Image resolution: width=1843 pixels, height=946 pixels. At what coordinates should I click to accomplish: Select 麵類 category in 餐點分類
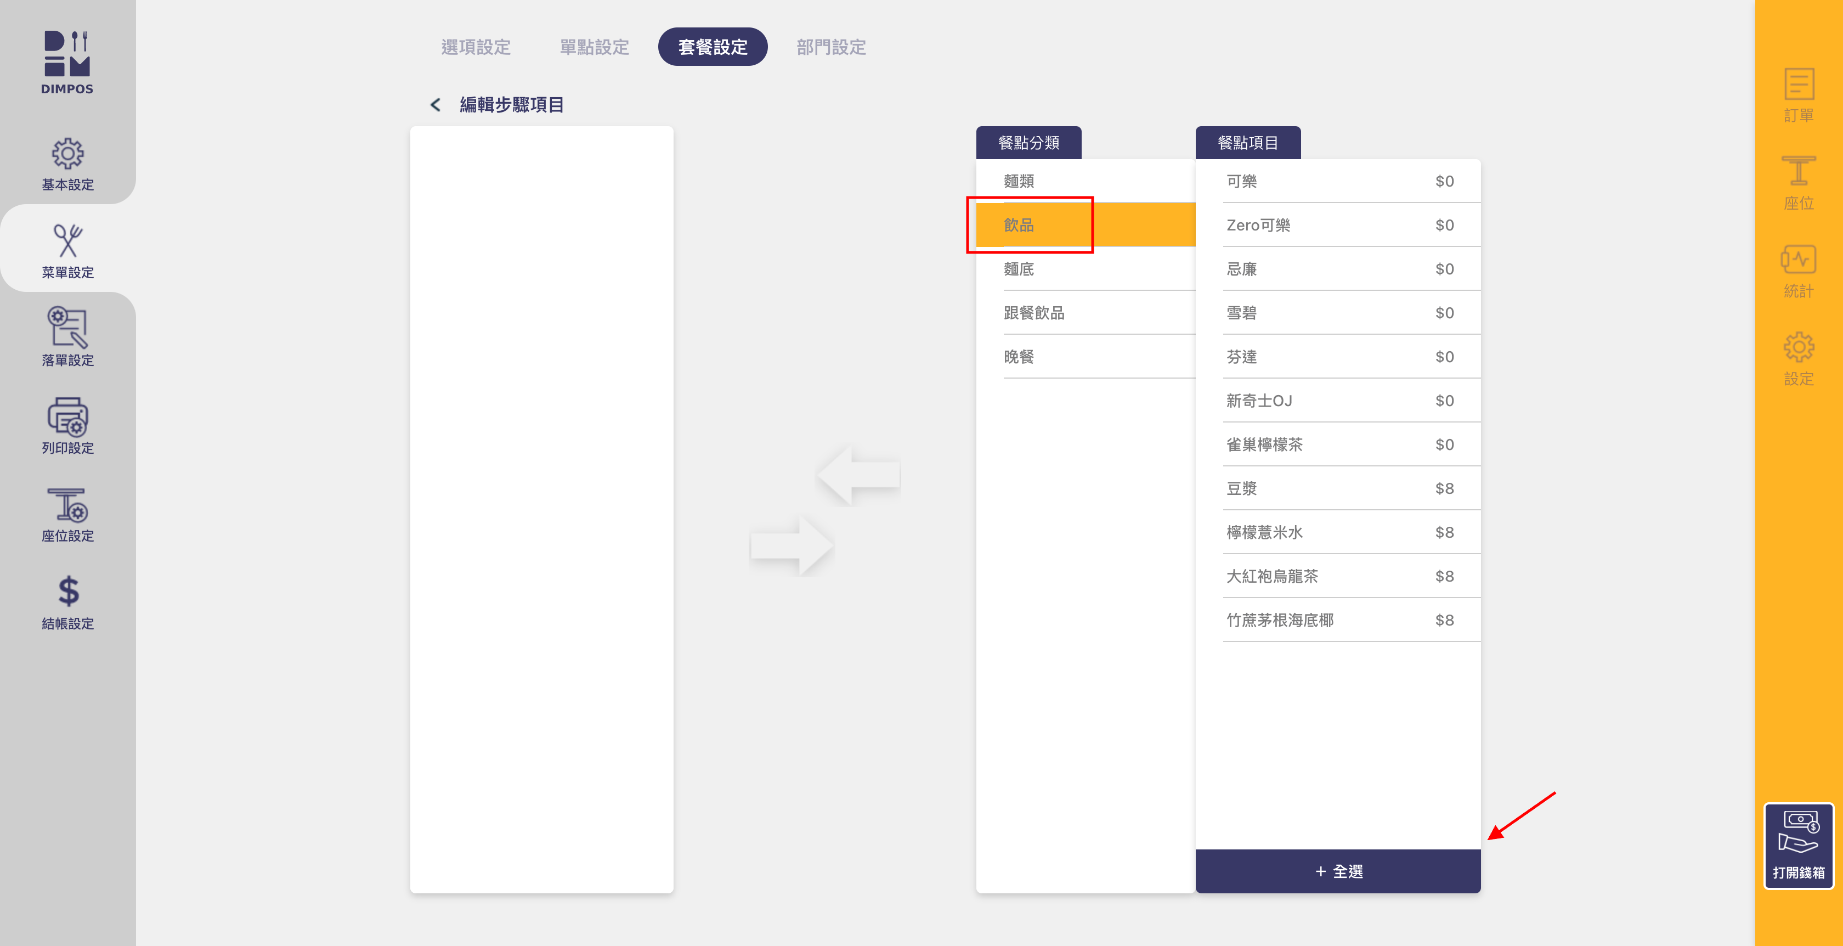tap(1019, 181)
